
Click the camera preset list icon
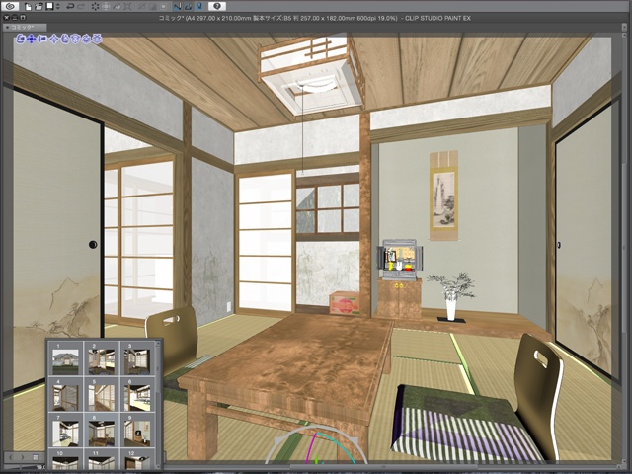click(36, 457)
